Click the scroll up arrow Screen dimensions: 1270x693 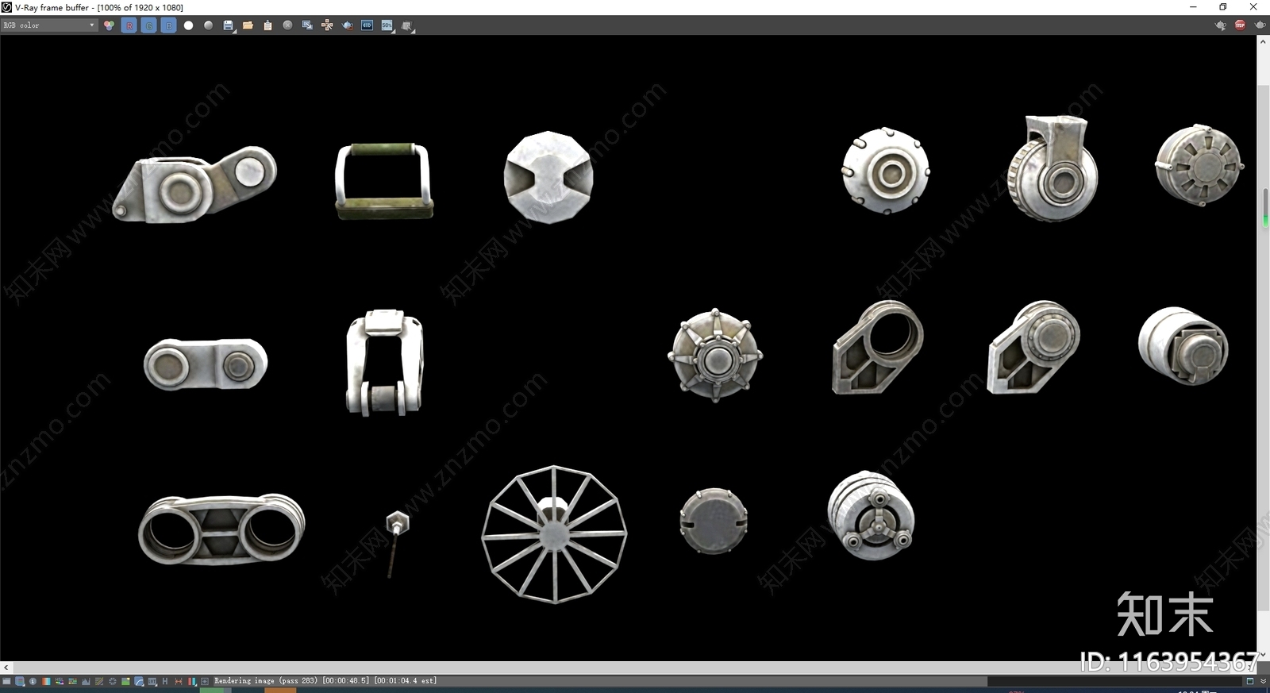(1263, 41)
